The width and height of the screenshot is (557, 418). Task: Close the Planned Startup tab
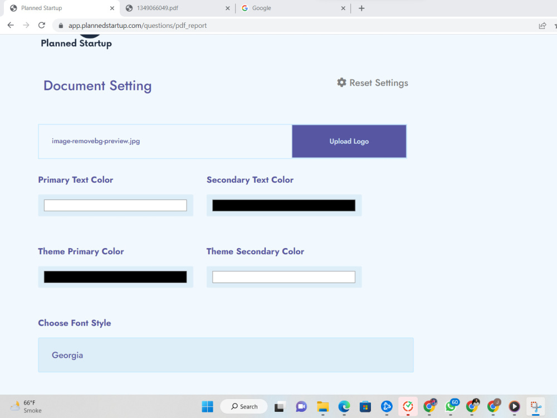coord(112,8)
